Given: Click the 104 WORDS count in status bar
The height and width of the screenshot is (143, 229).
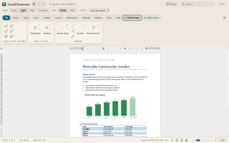Looking at the screenshot, I should (24, 140).
